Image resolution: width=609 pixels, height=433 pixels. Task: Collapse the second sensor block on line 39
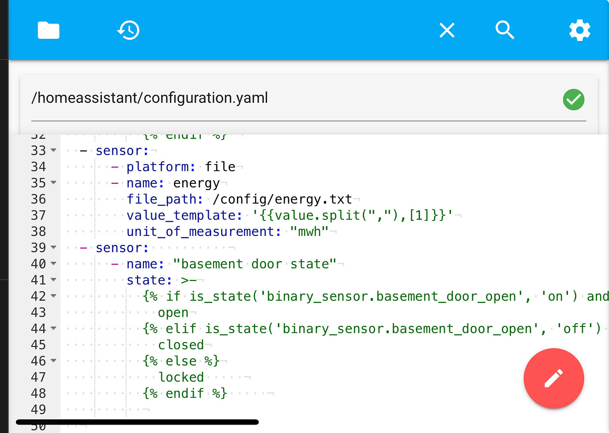53,247
